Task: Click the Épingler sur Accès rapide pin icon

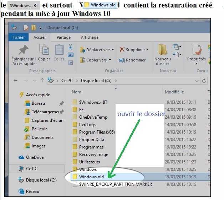Action: (24, 50)
